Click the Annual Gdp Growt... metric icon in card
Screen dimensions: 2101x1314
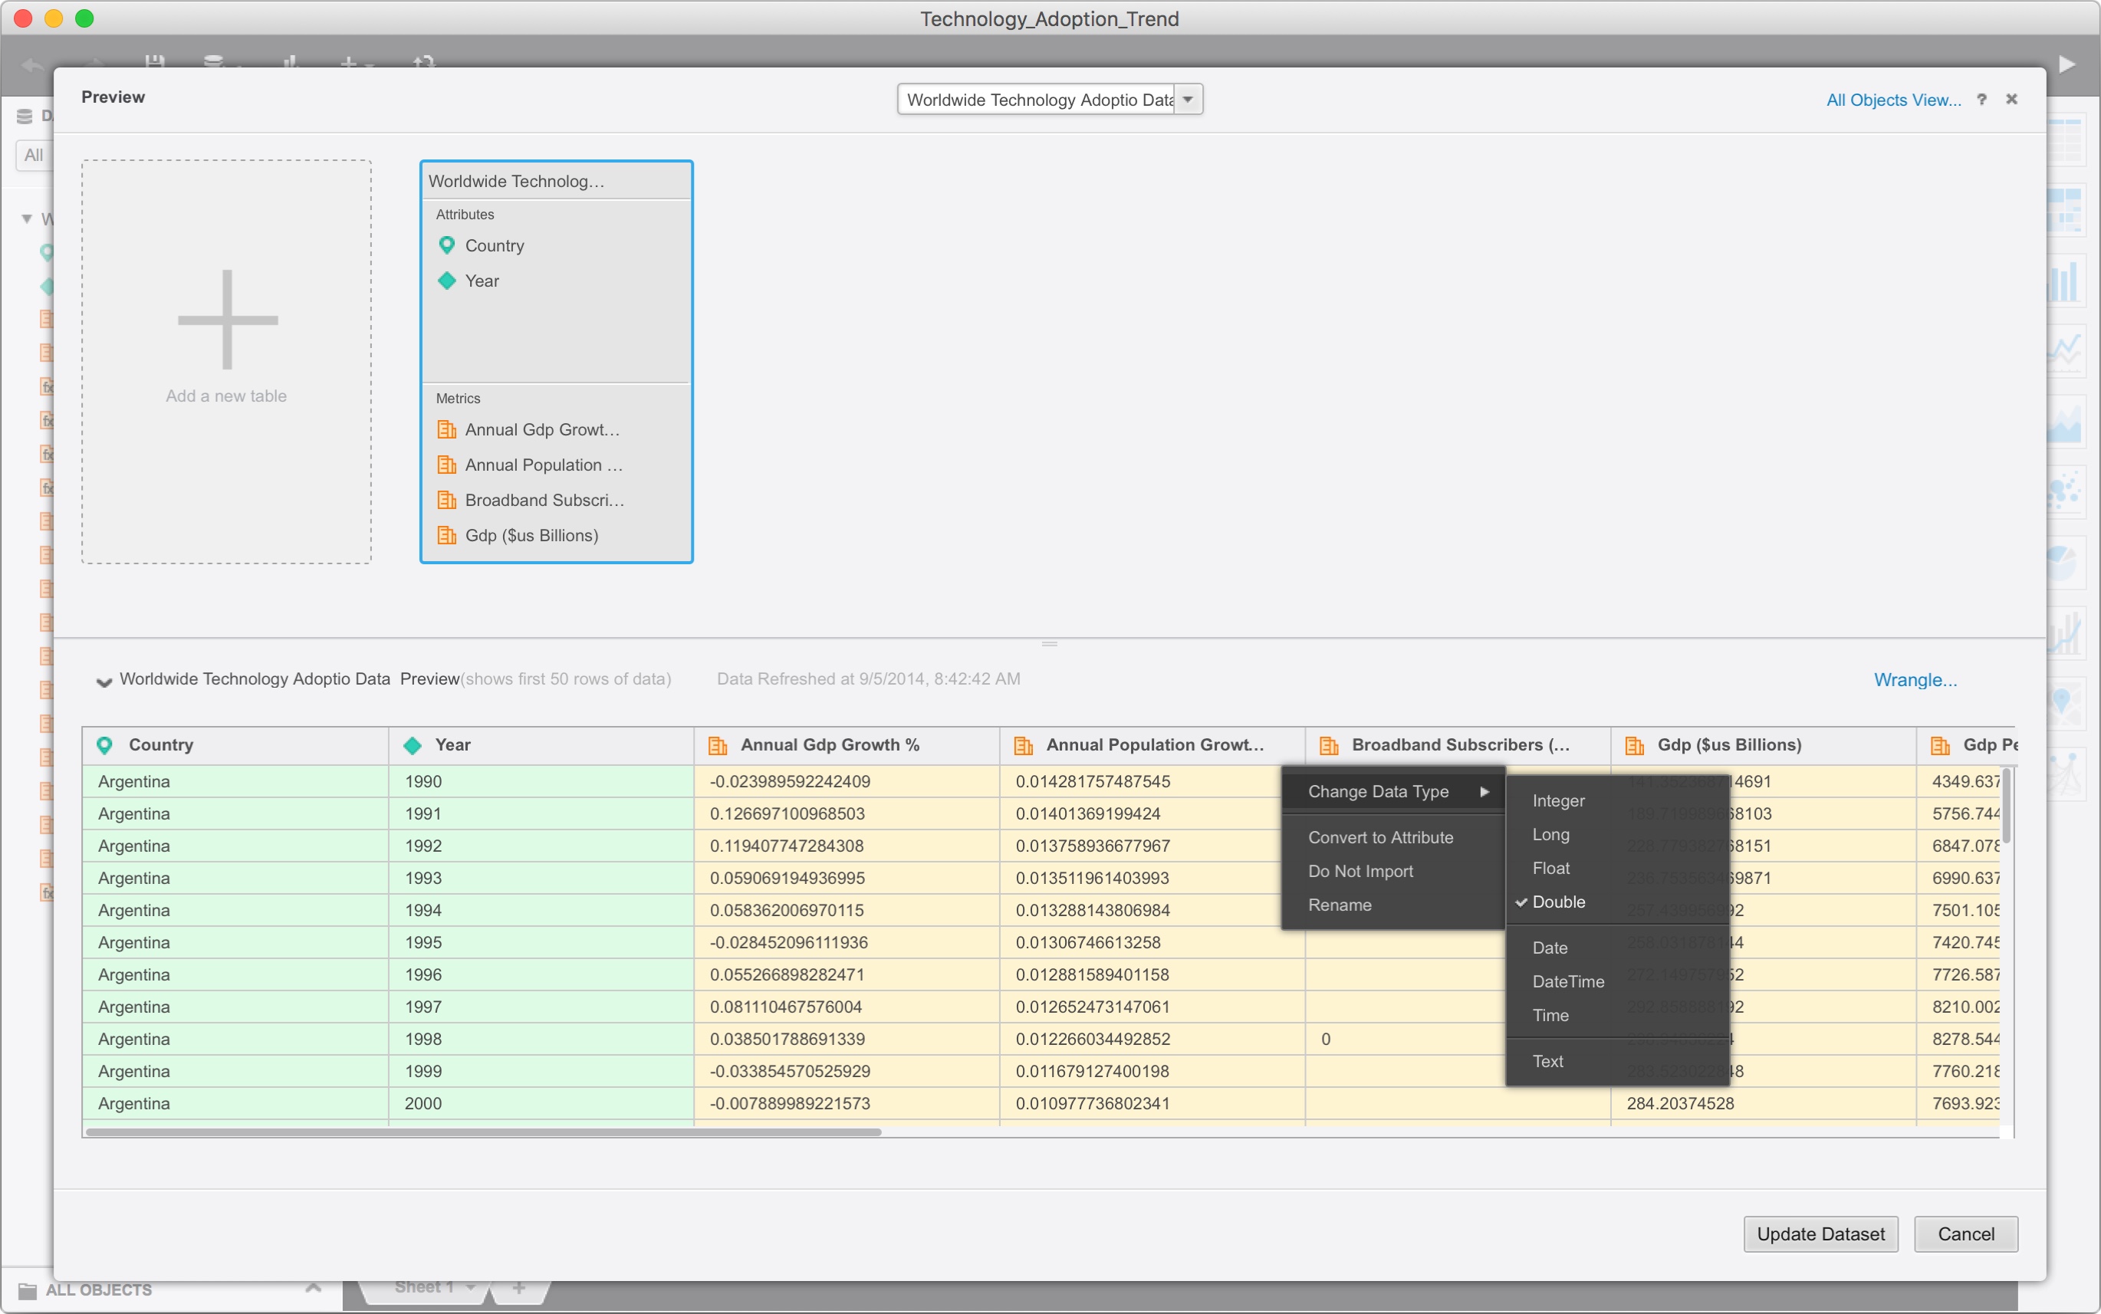pos(447,429)
